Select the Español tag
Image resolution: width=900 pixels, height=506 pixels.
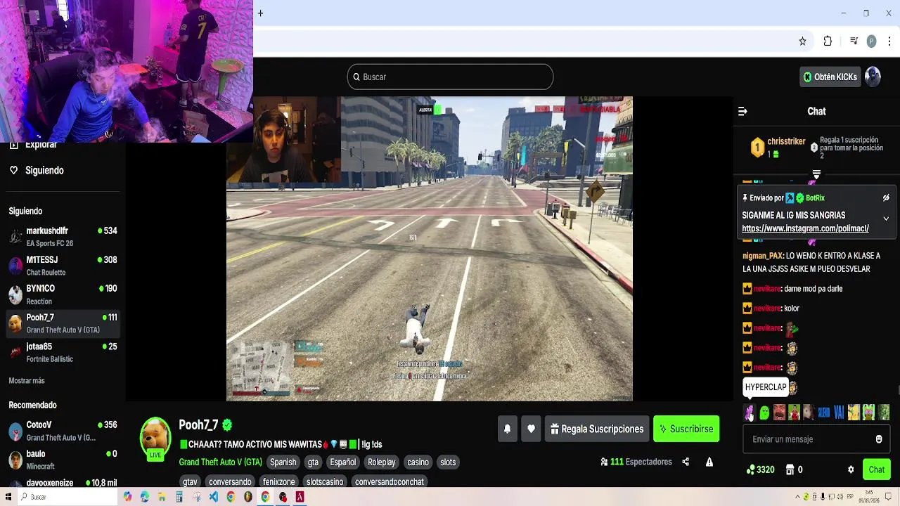point(343,462)
